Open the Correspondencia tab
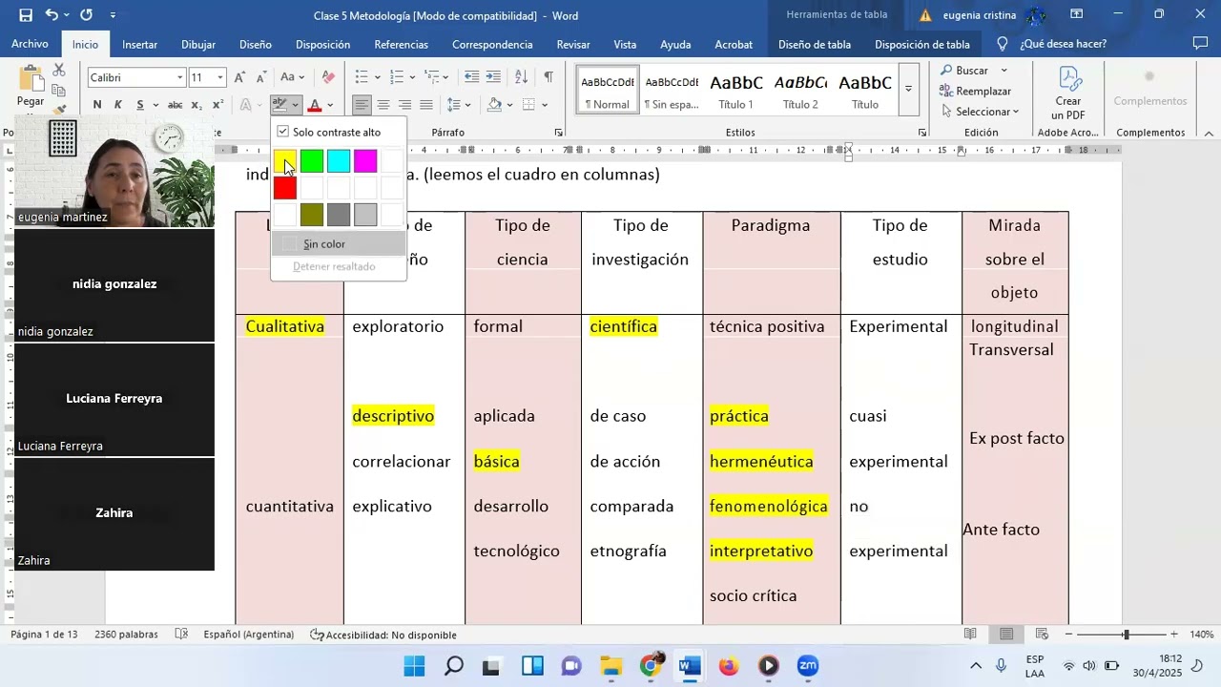 [492, 44]
